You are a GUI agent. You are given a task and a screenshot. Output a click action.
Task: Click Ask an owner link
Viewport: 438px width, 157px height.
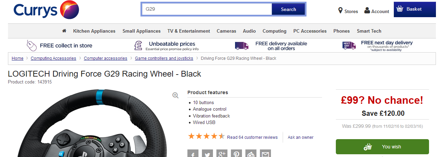[x=301, y=137]
